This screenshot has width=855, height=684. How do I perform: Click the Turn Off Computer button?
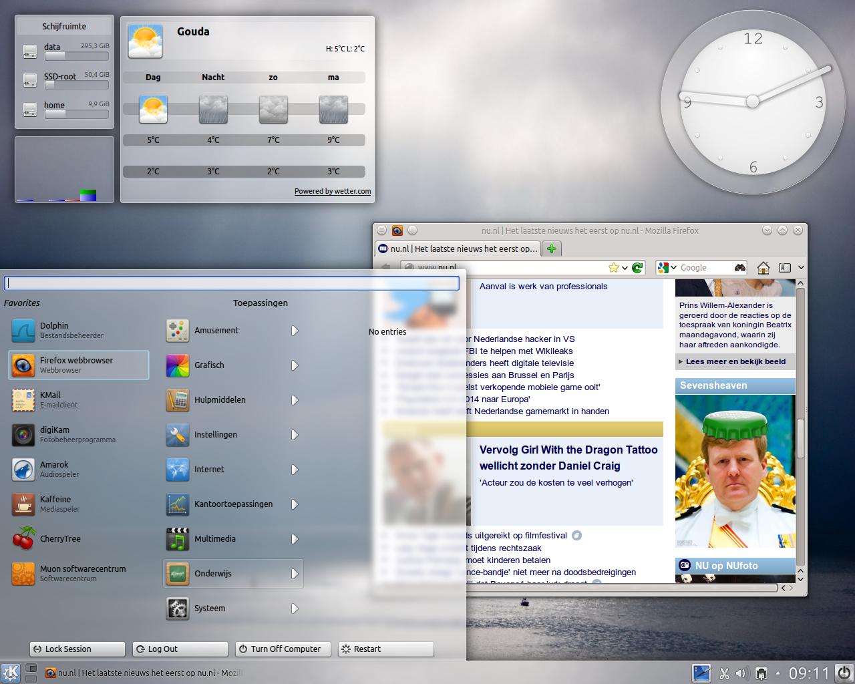pos(283,649)
